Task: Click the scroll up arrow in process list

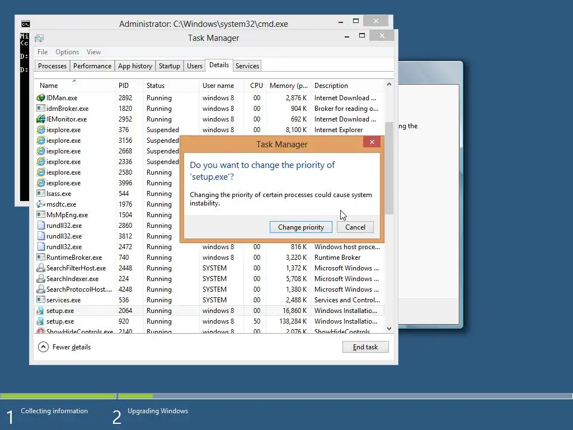Action: tap(389, 85)
